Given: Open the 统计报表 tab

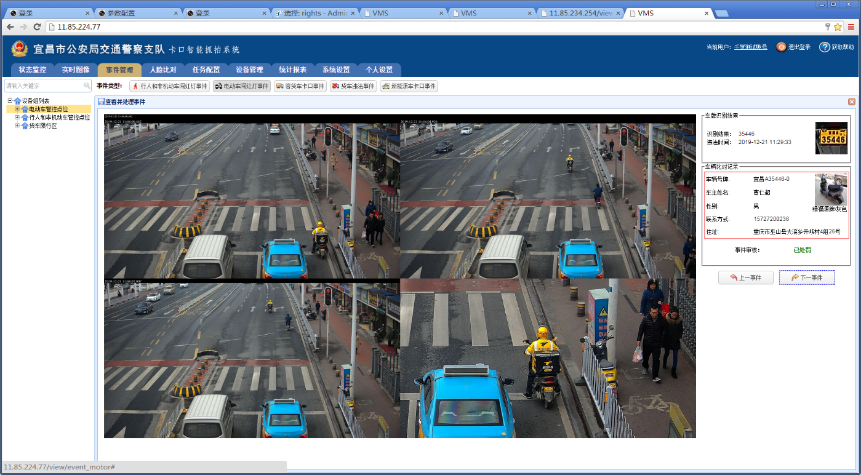Looking at the screenshot, I should (x=293, y=70).
